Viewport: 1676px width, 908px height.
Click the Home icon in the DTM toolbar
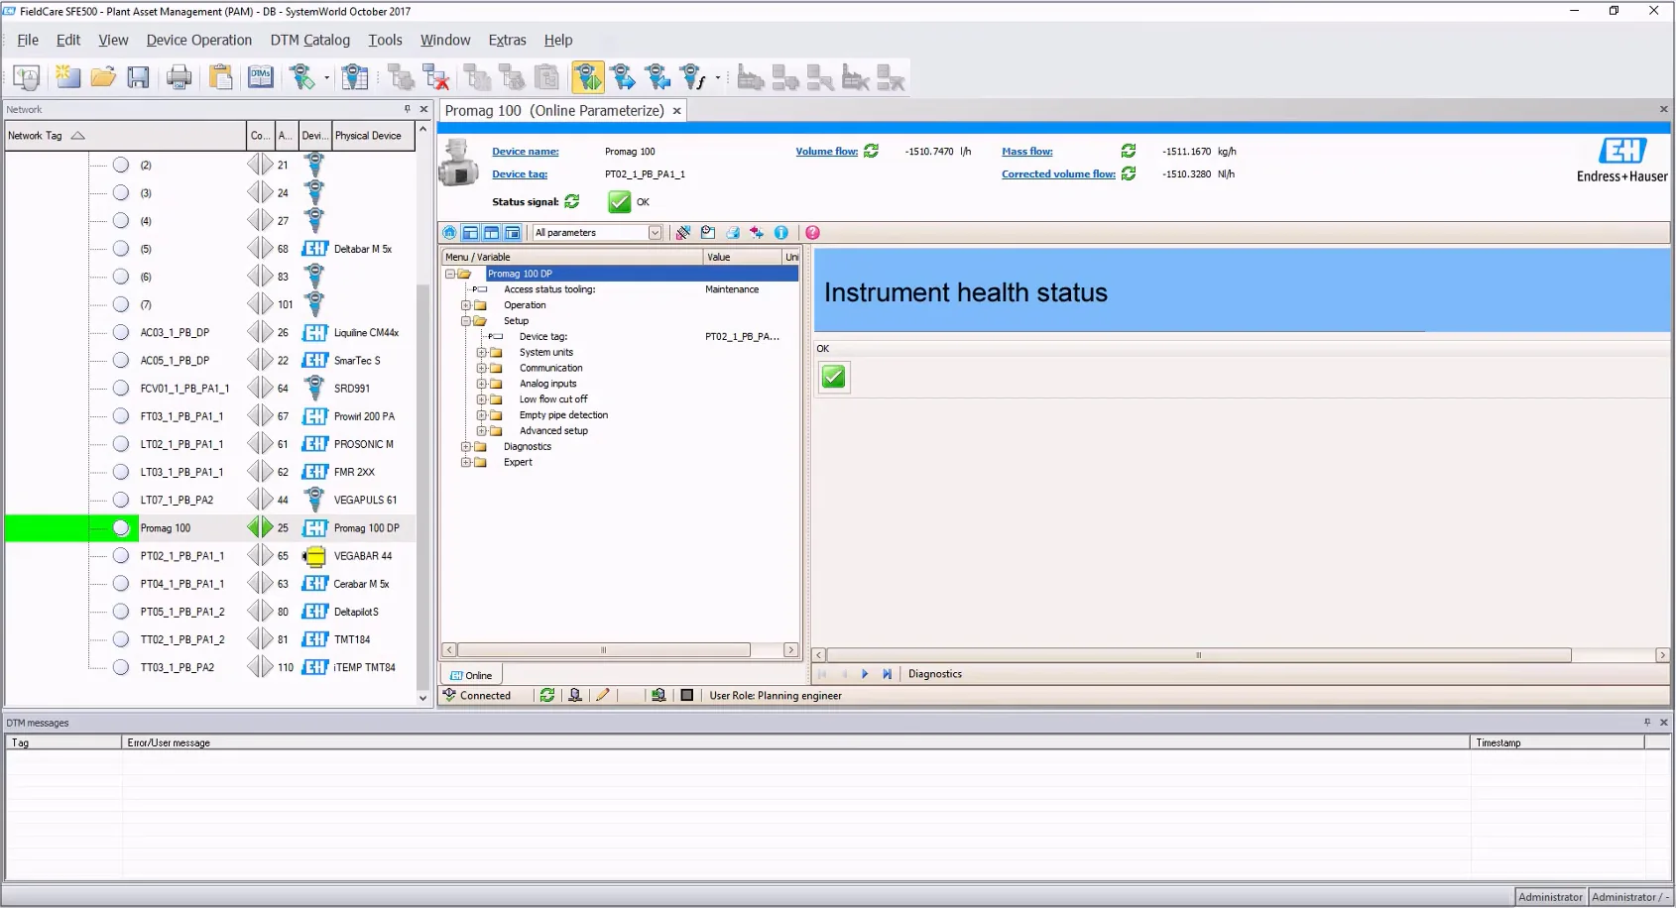(450, 233)
